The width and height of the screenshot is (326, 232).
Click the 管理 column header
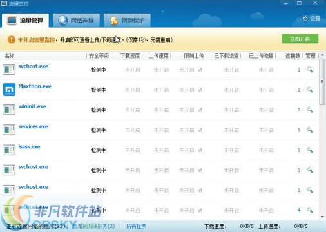point(311,56)
